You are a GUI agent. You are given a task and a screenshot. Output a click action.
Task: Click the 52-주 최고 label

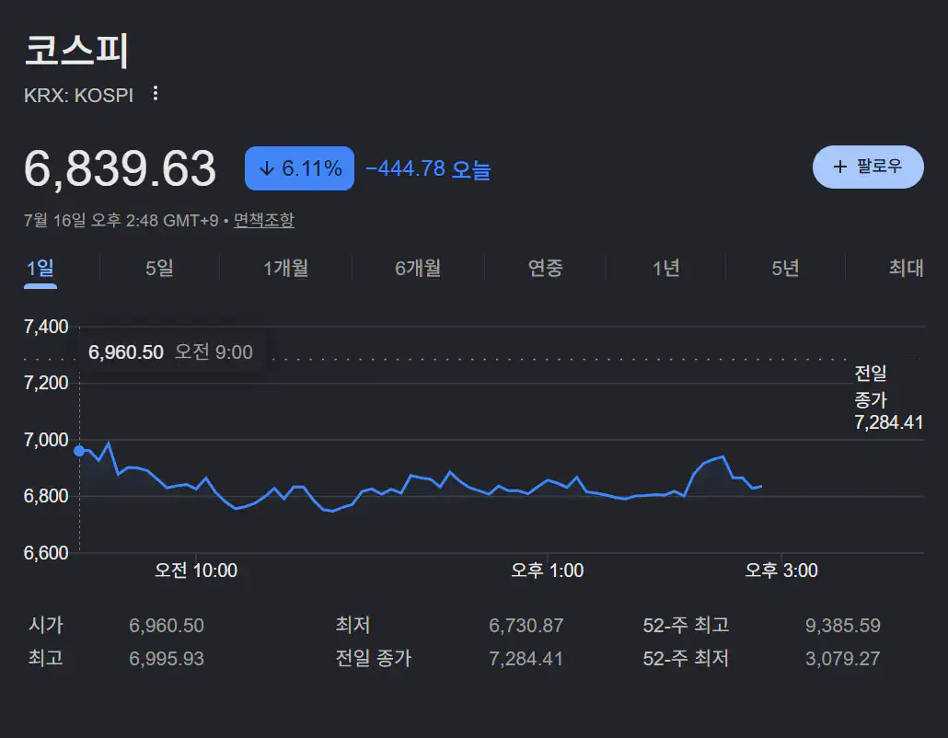tap(686, 625)
